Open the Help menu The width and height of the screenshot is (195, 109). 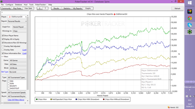tap(50, 5)
